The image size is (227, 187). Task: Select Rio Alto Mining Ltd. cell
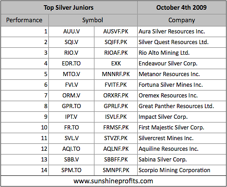pyautogui.click(x=181, y=53)
